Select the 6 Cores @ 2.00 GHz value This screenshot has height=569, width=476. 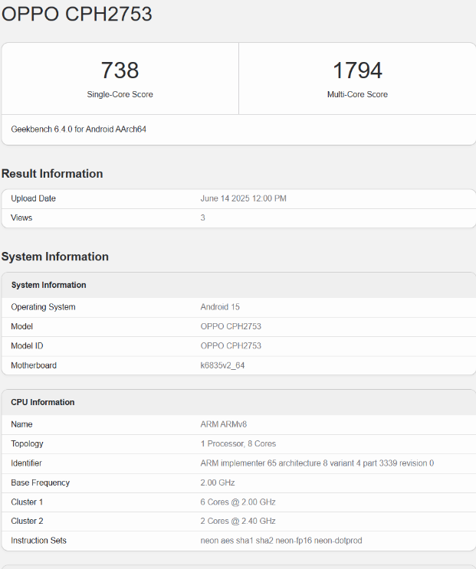pyautogui.click(x=238, y=502)
